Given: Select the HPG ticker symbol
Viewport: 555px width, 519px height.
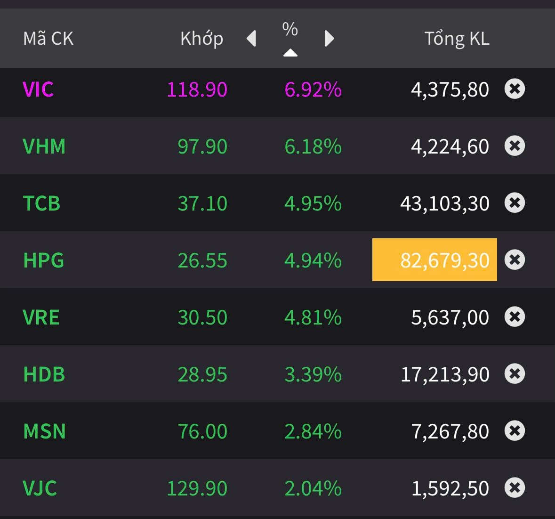Looking at the screenshot, I should (44, 260).
